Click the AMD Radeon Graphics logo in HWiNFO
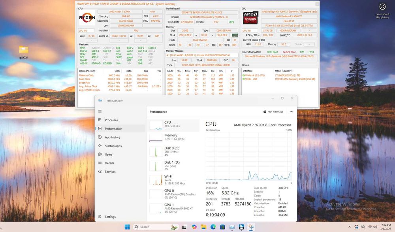This screenshot has width=395, height=232. 250,17
